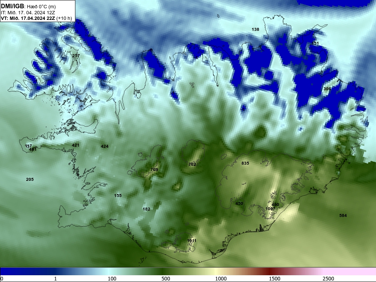Click the map value 450
376x282 pixels.
coord(239,203)
